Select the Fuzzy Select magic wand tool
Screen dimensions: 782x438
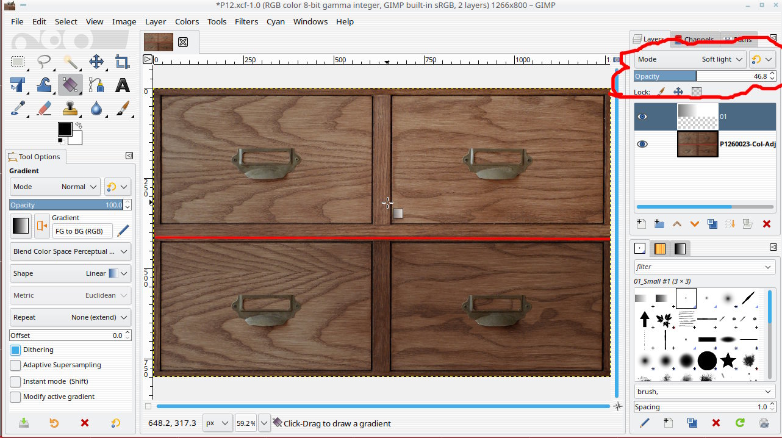point(71,62)
